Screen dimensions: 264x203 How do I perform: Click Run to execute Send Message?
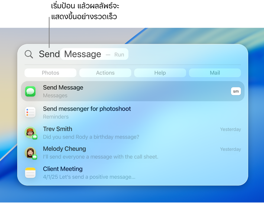coord(119,54)
